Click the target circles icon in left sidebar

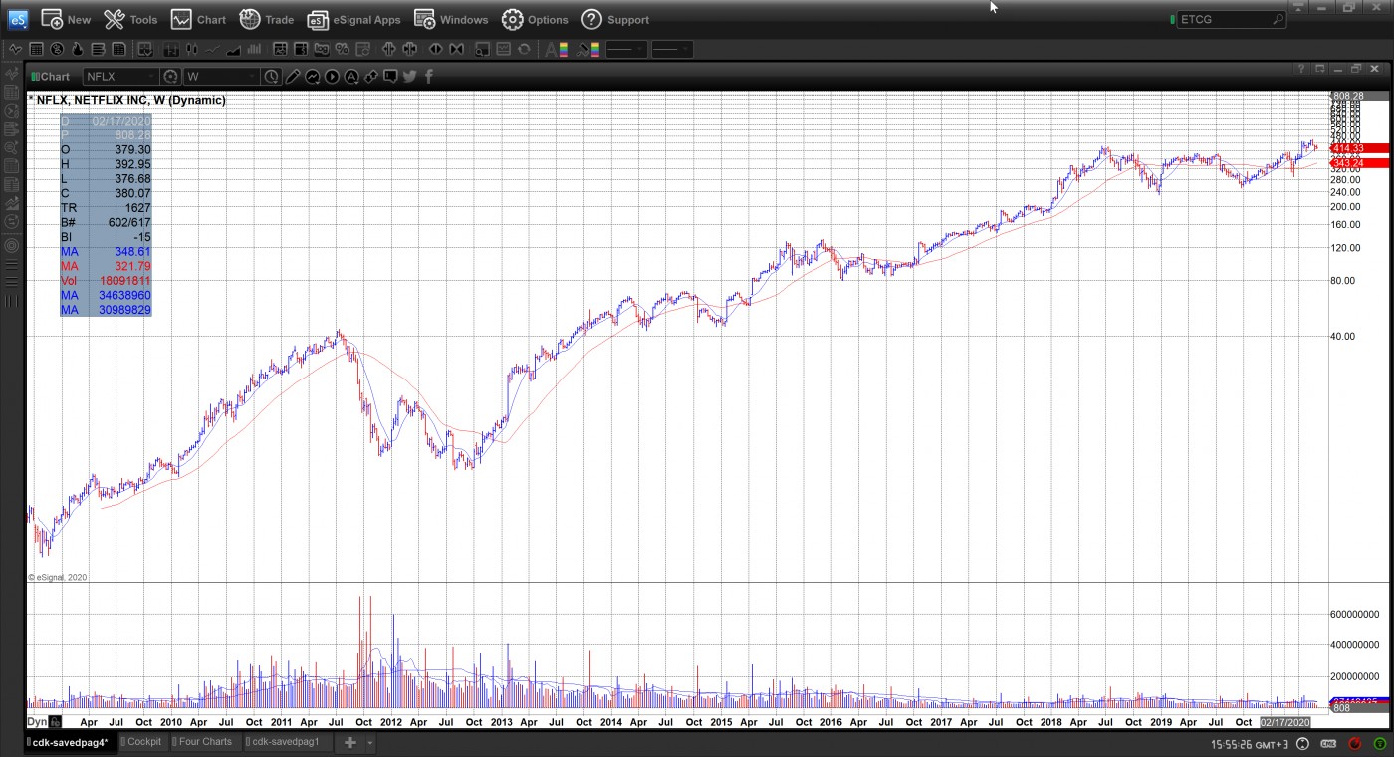tap(12, 245)
